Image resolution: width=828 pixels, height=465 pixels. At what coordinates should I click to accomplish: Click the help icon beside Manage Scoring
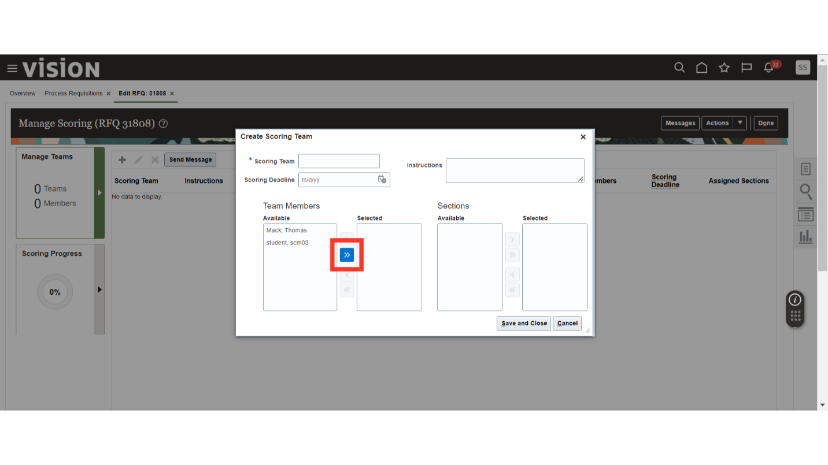pyautogui.click(x=163, y=124)
